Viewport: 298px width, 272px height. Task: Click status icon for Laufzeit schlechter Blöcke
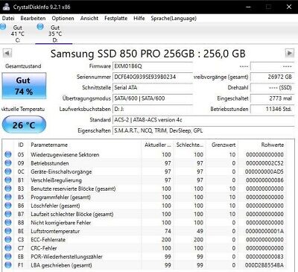[x=8, y=214]
